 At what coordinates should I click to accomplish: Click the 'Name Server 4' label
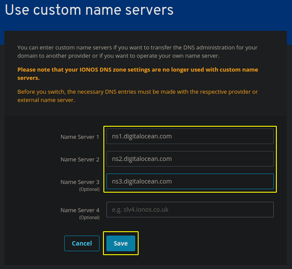tap(80, 210)
